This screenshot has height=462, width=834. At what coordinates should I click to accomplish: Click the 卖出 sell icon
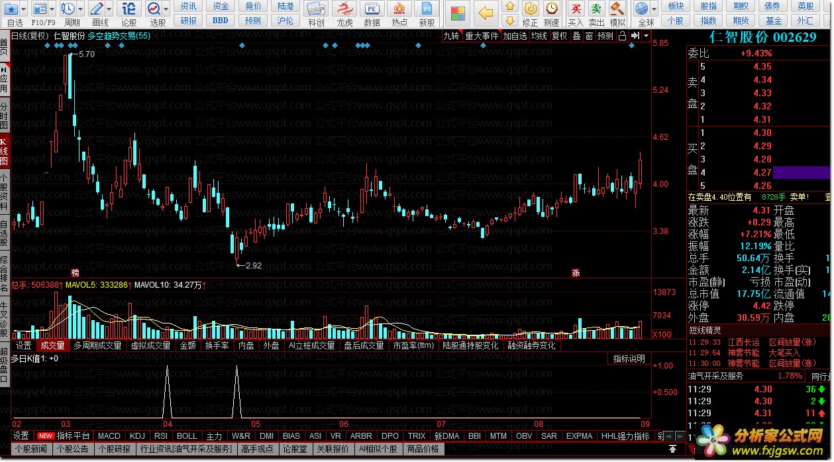tap(597, 9)
